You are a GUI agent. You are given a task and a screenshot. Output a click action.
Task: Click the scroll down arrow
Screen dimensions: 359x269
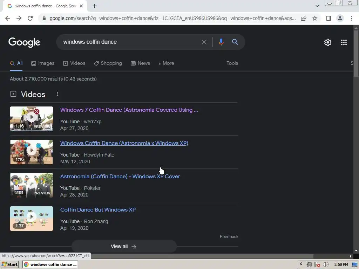(356, 250)
